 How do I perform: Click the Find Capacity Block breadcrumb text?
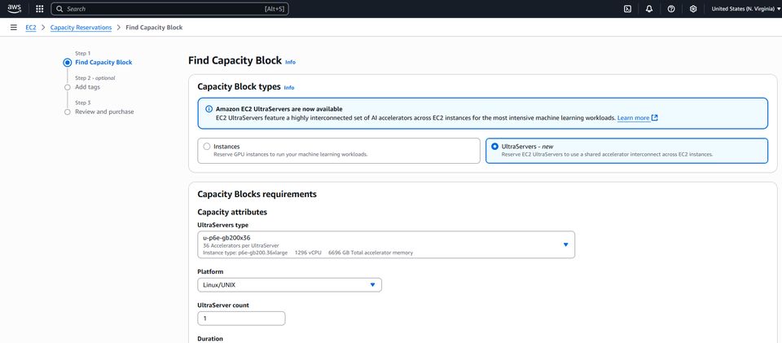(x=154, y=28)
